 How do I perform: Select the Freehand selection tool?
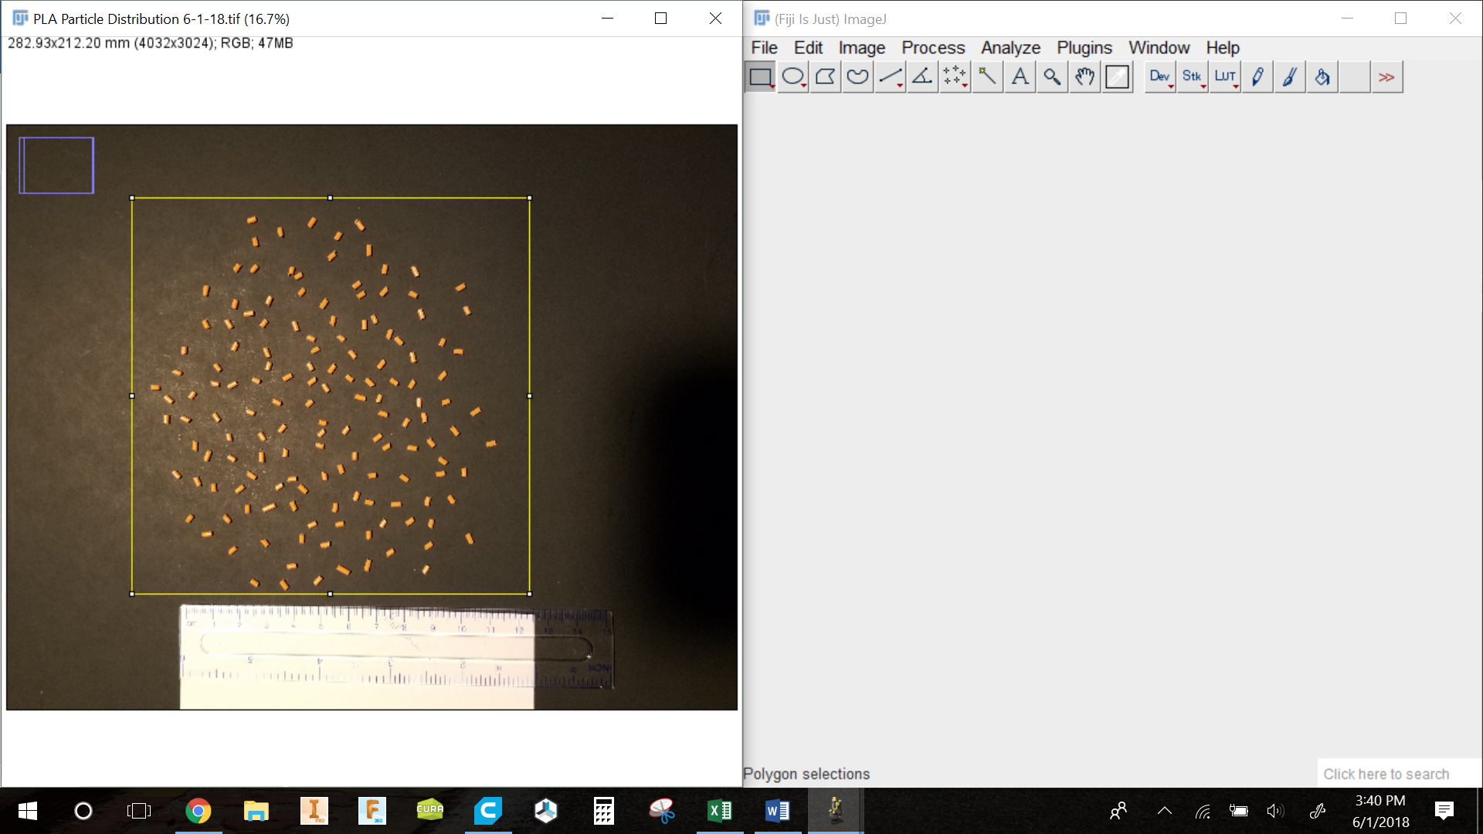click(857, 76)
